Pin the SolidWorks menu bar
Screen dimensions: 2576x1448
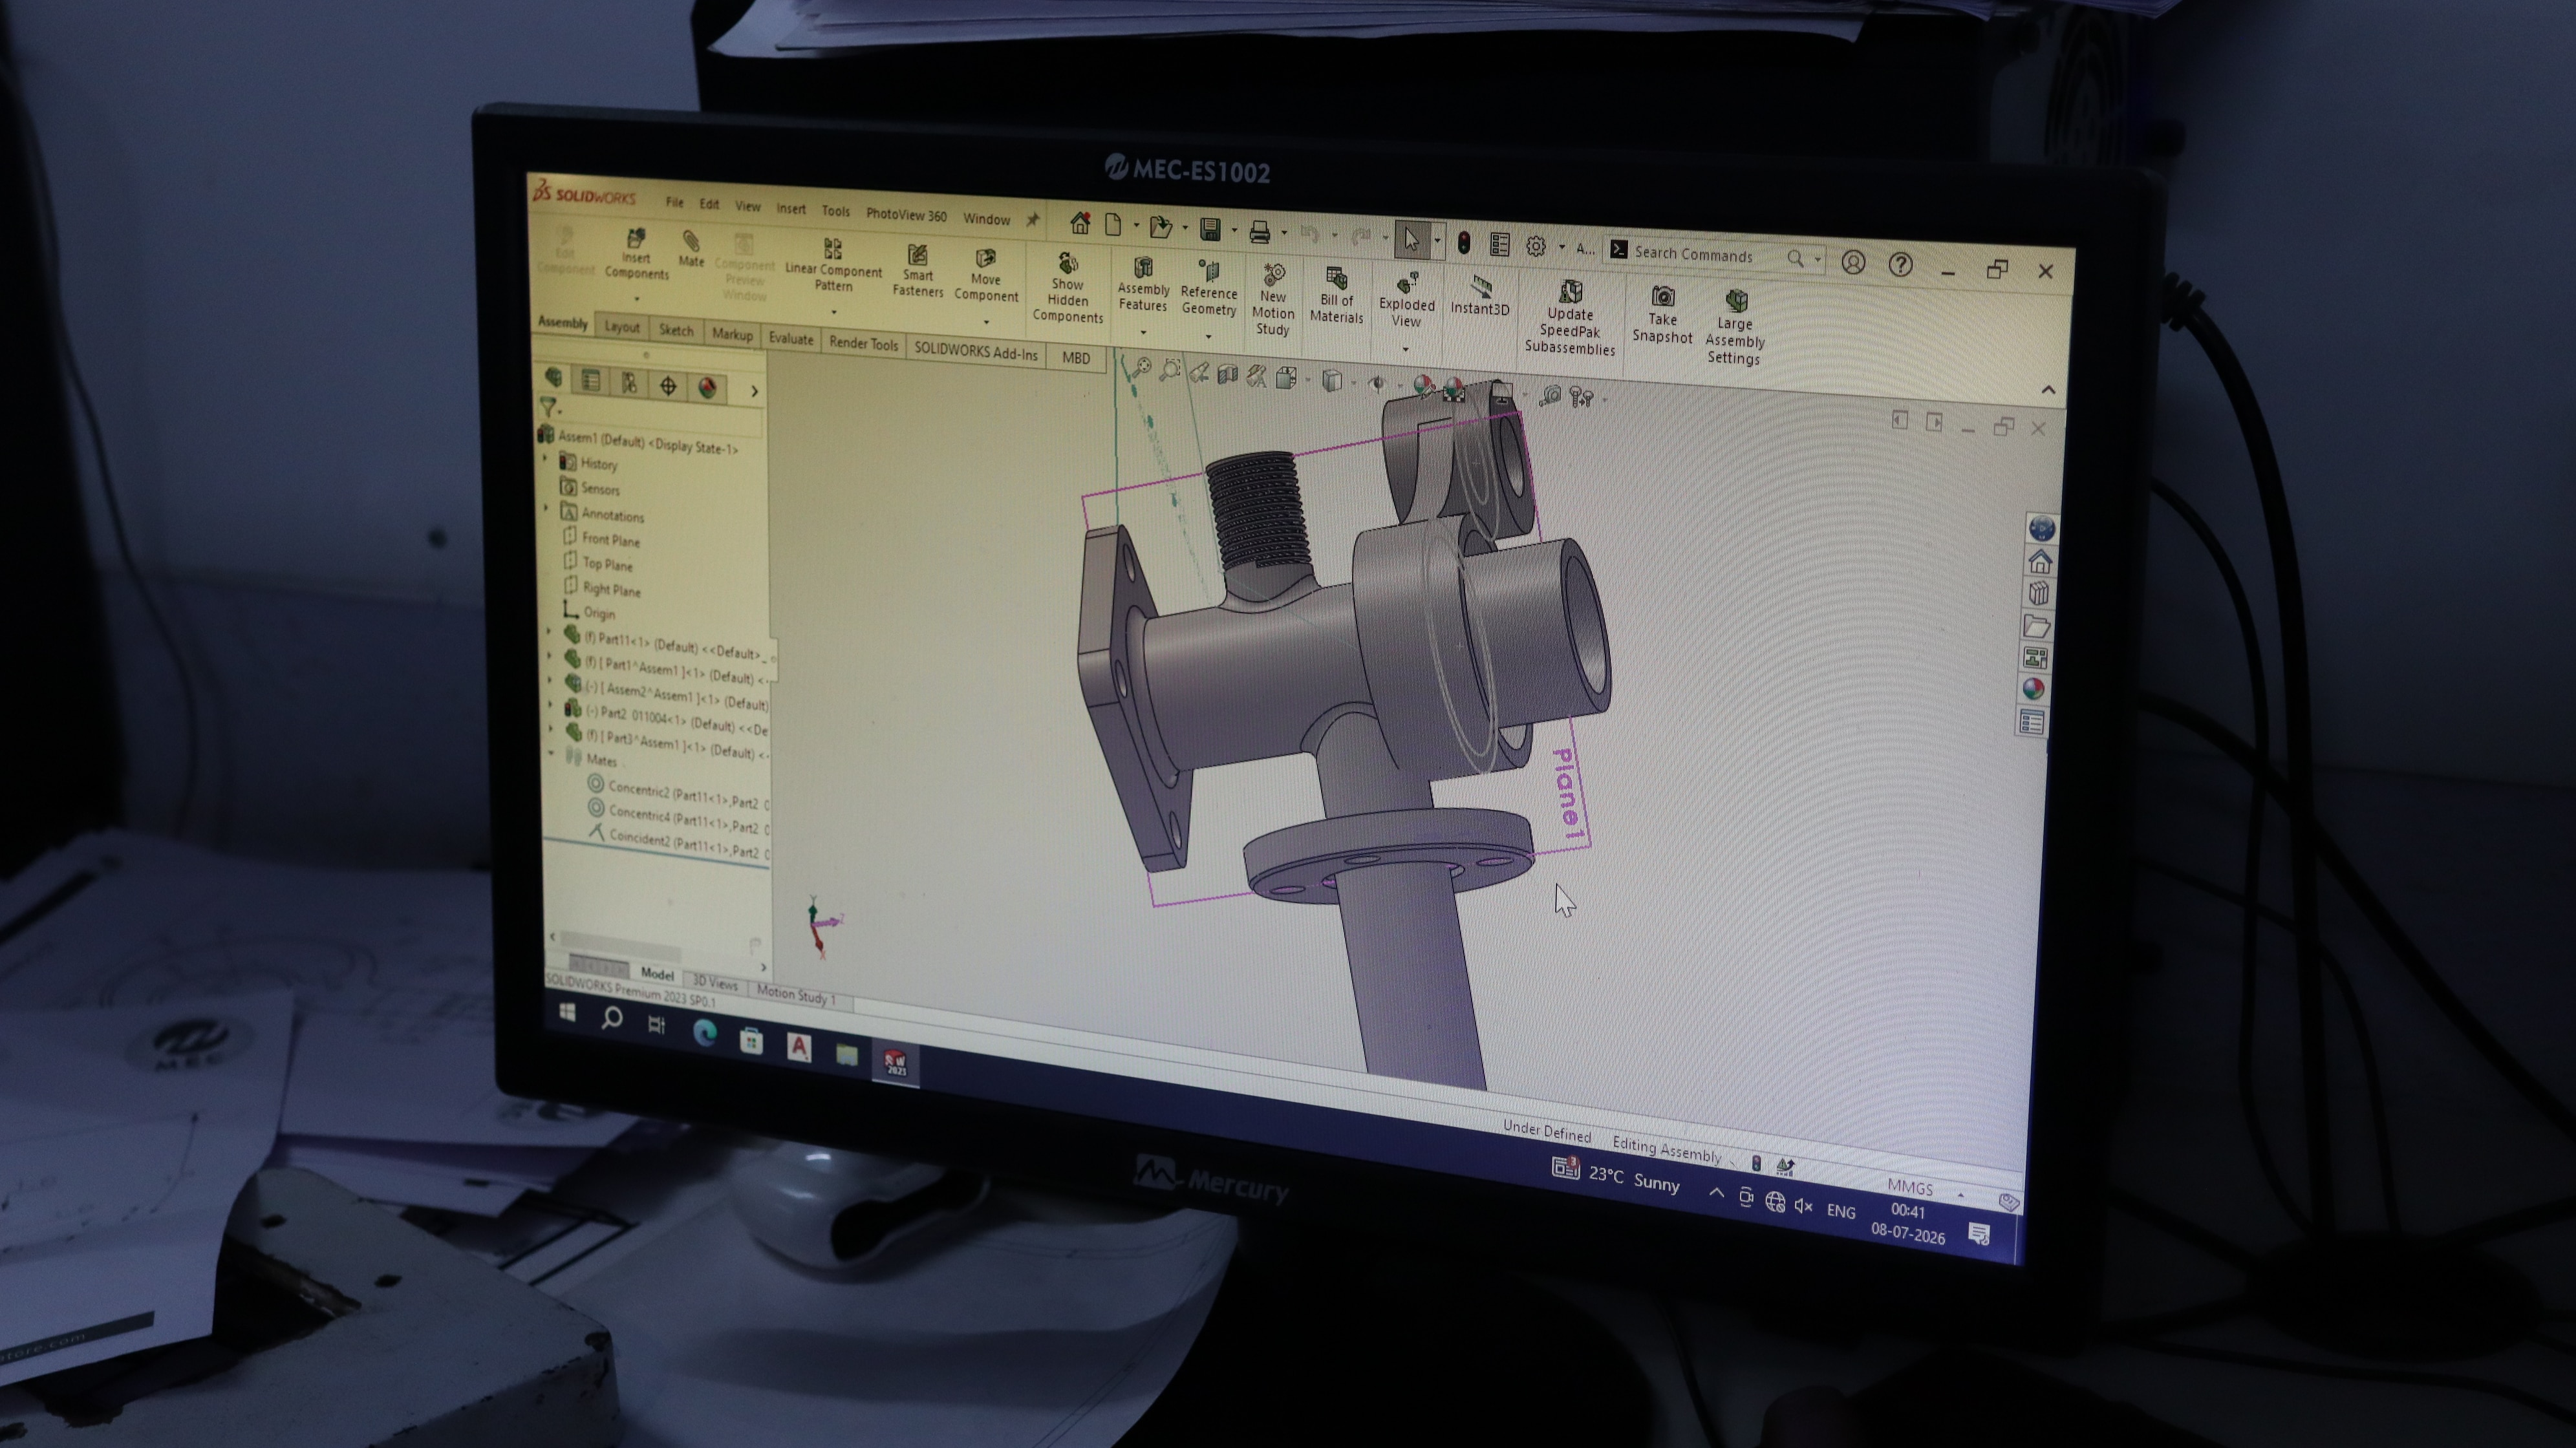point(1033,219)
